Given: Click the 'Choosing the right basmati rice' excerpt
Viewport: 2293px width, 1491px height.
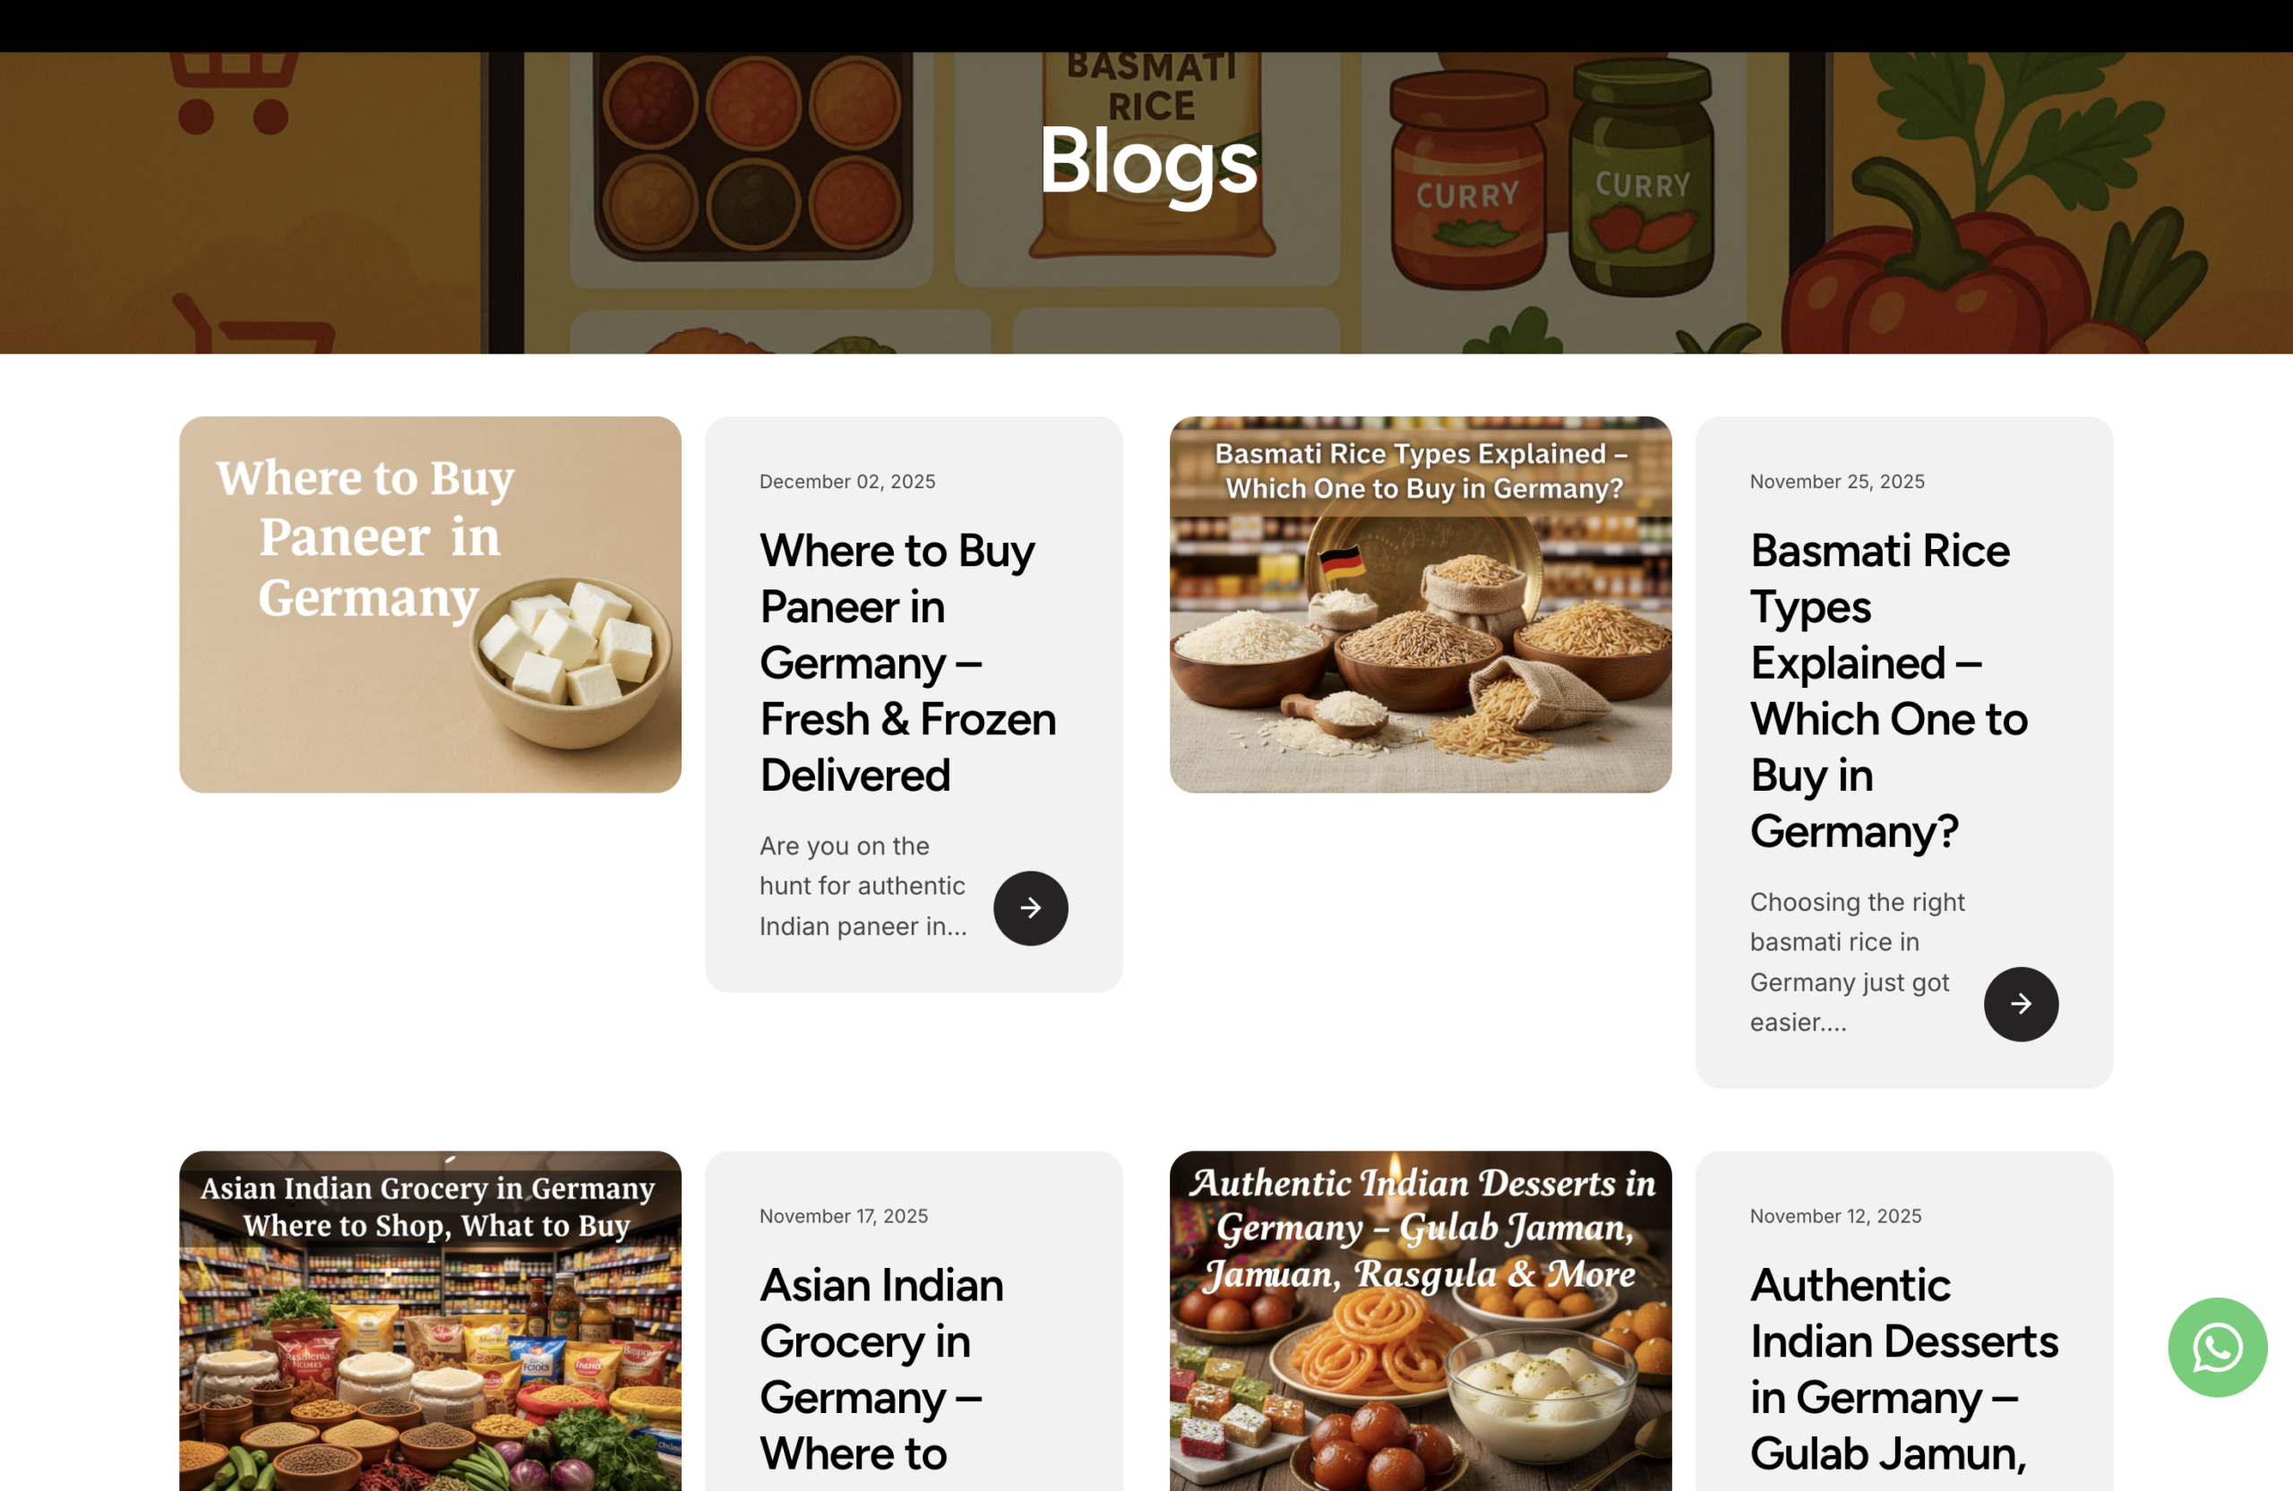Looking at the screenshot, I should 1857,963.
